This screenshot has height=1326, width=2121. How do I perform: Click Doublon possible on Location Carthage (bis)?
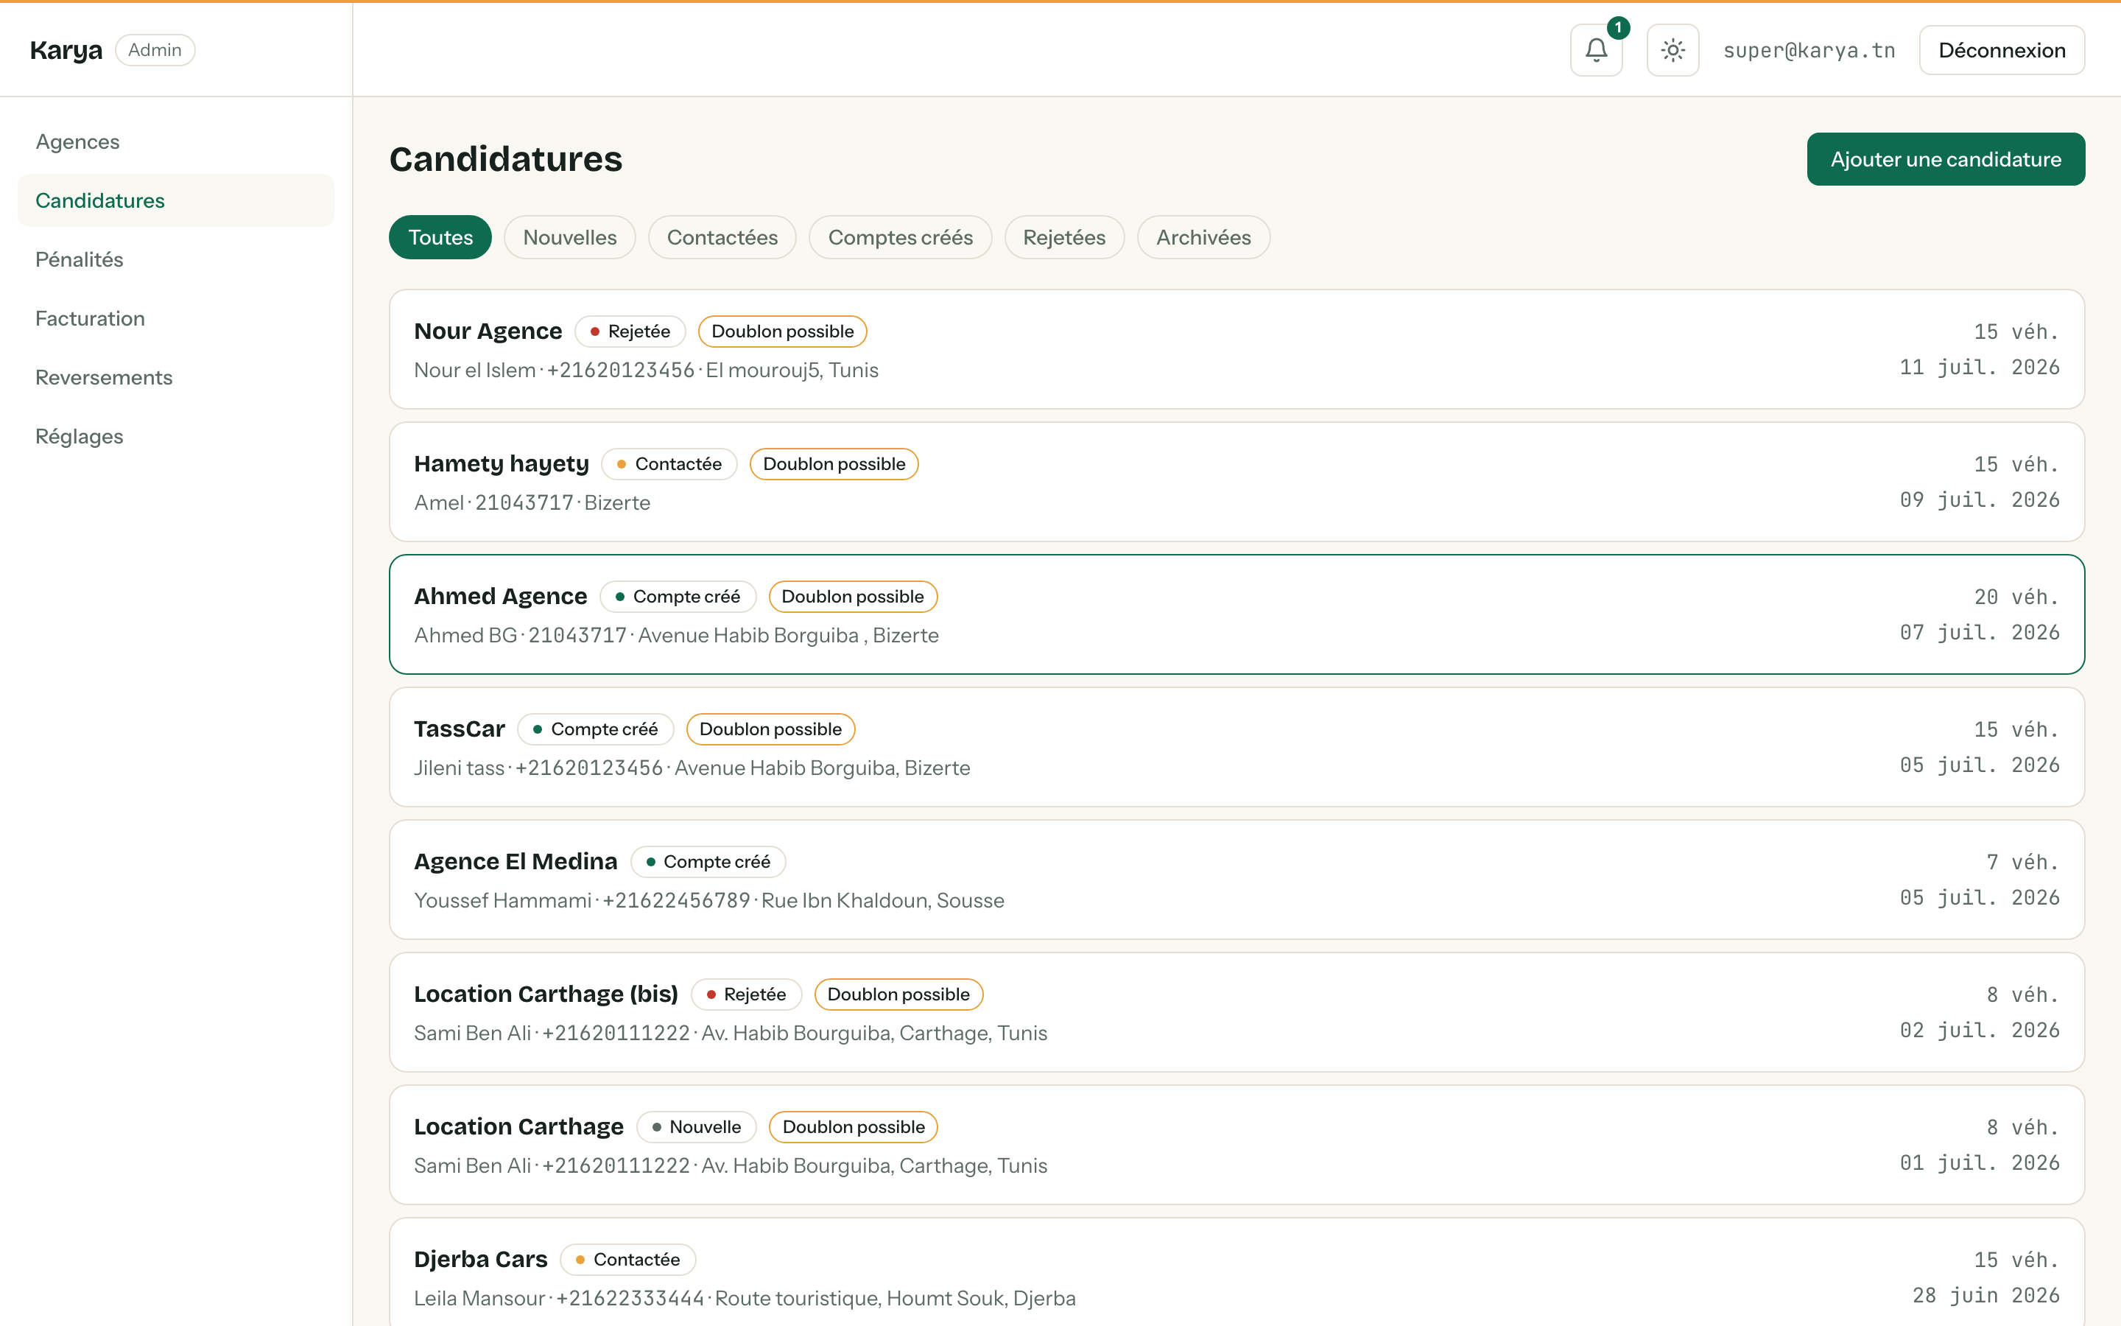pyautogui.click(x=898, y=994)
